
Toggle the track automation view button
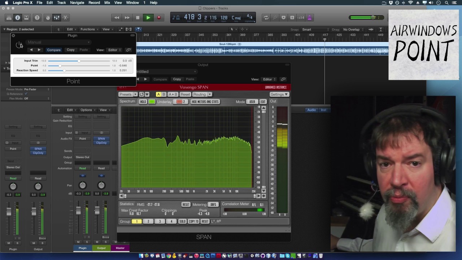121,29
